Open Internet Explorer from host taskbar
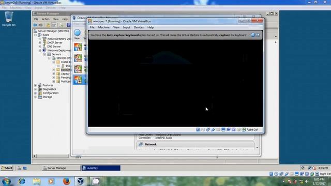This screenshot has width=331, height=186. point(22,181)
